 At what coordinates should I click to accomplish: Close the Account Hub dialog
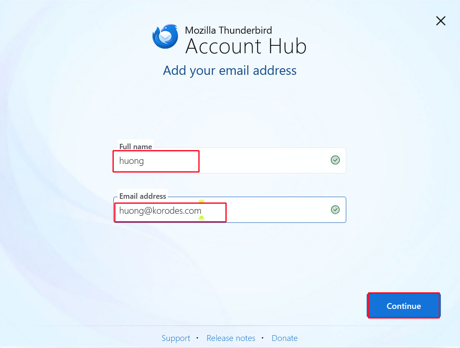441,21
